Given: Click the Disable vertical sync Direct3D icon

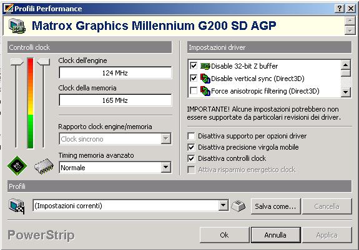Looking at the screenshot, I should click(205, 79).
